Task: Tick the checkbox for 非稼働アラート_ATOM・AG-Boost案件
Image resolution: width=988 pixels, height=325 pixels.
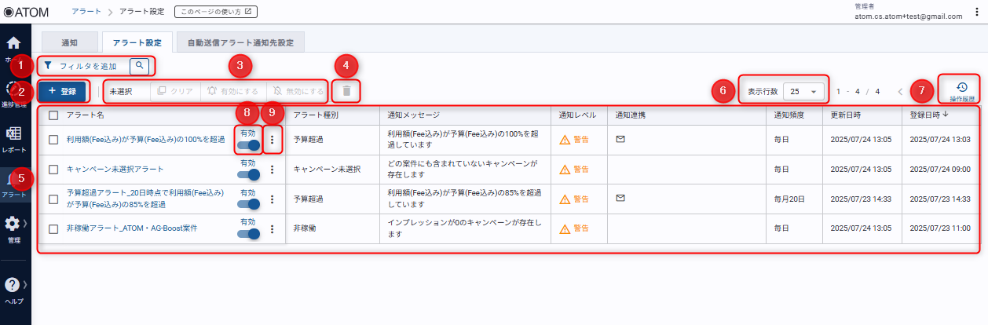Action: (x=53, y=229)
